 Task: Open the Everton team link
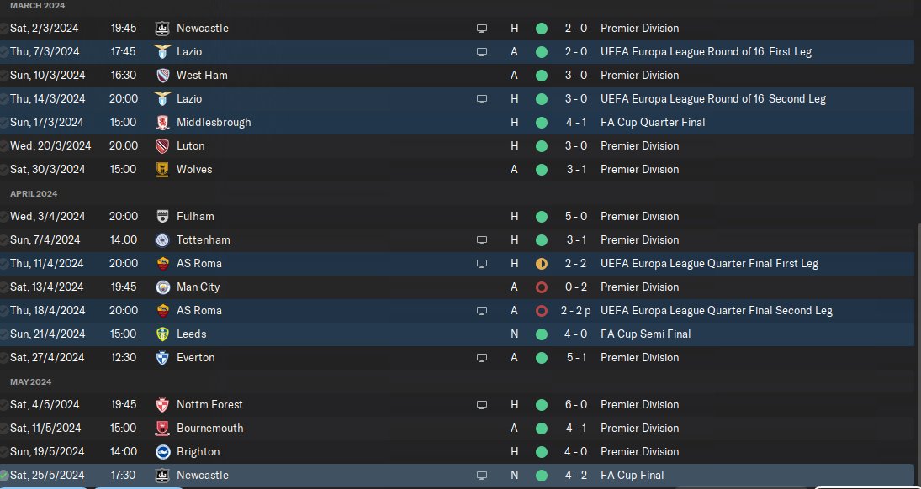(x=195, y=357)
